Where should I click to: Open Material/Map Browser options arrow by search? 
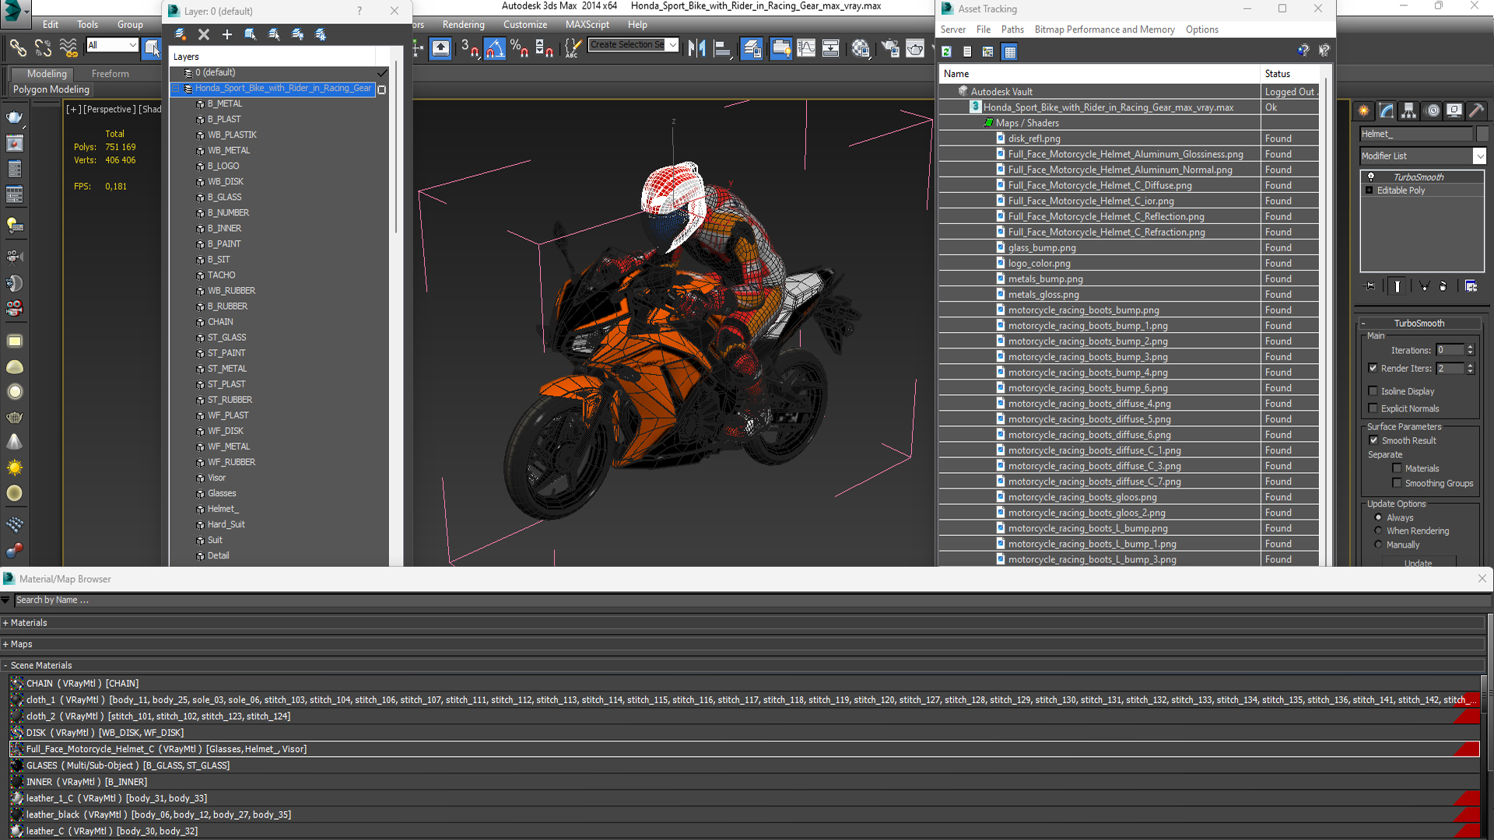point(5,600)
